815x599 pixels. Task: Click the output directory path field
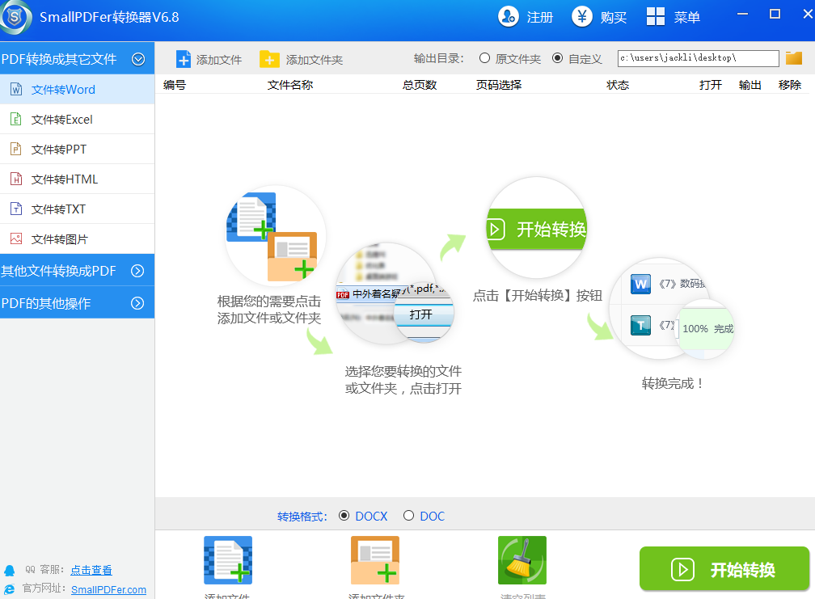coord(698,58)
